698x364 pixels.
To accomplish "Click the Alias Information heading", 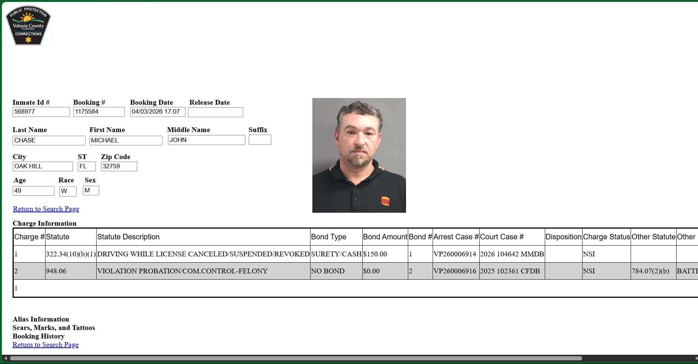I will pos(41,319).
